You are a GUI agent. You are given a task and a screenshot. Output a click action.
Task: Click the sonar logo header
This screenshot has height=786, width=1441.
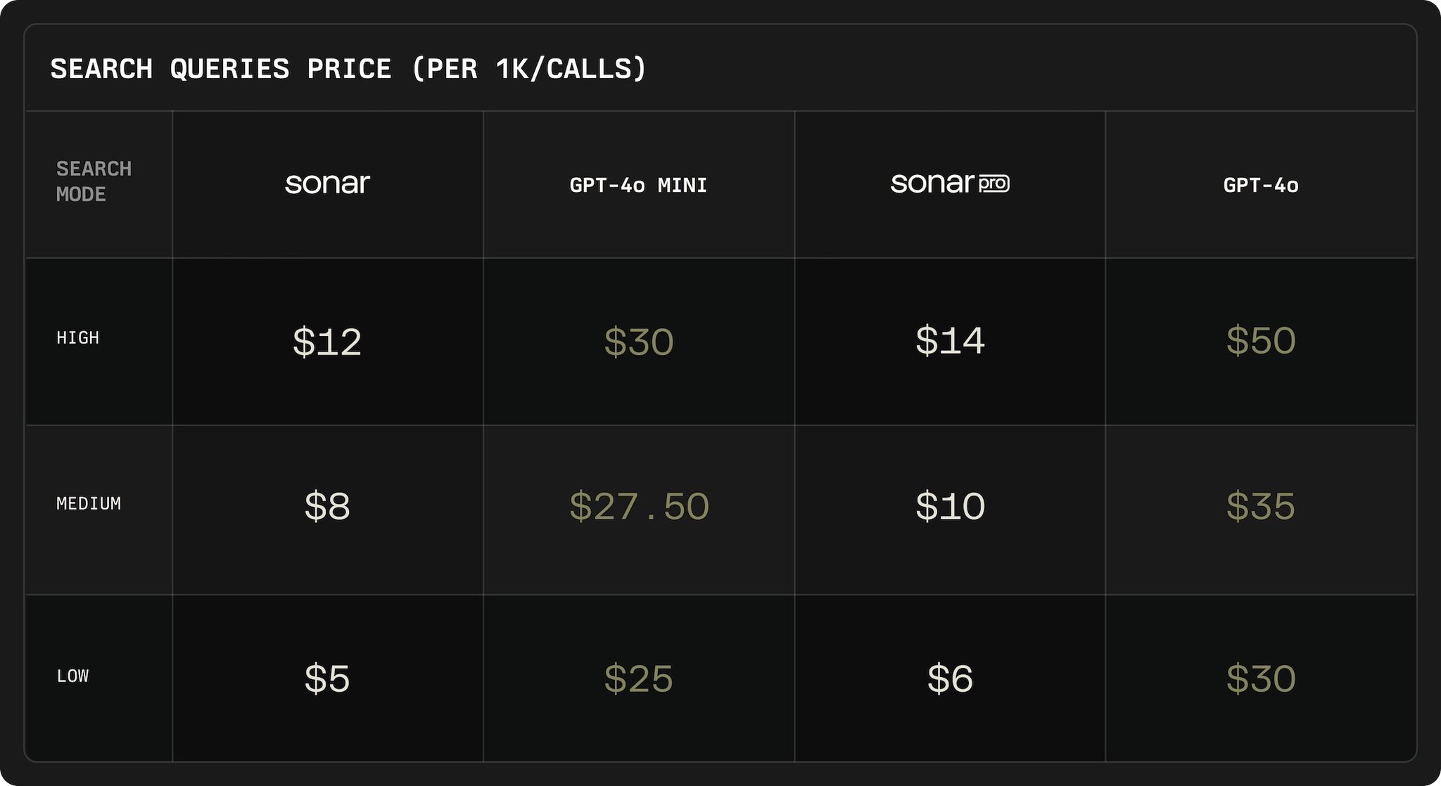pyautogui.click(x=327, y=184)
